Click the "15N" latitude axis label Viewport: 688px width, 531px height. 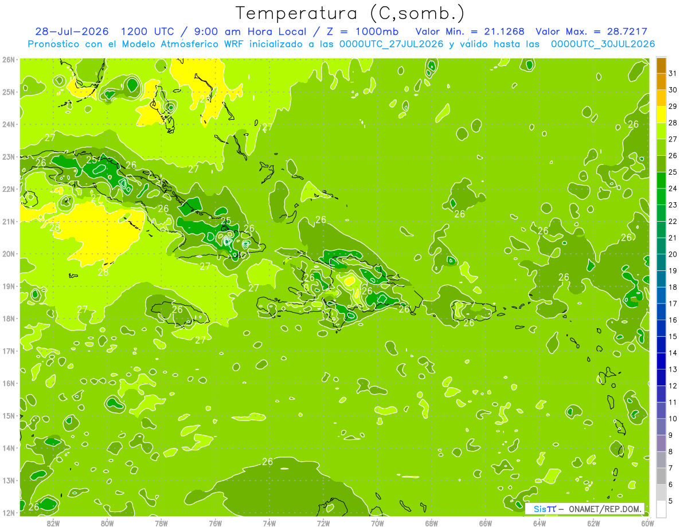click(9, 415)
